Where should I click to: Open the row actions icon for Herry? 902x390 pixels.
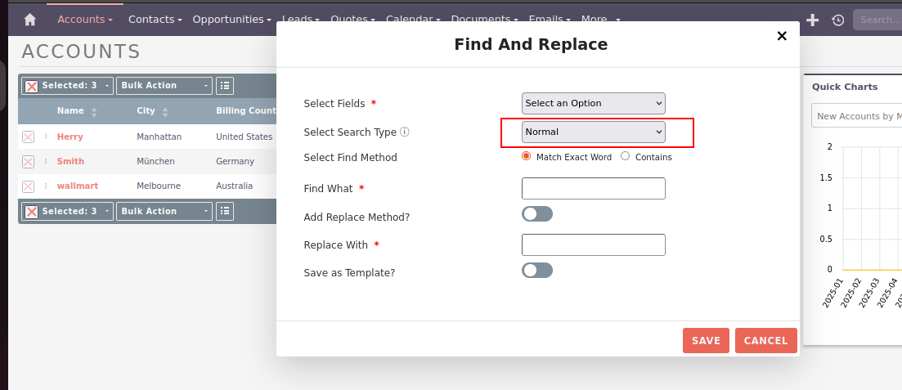pos(46,137)
